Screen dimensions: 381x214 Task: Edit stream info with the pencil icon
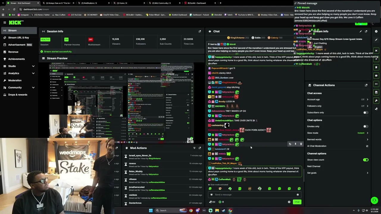361,31
